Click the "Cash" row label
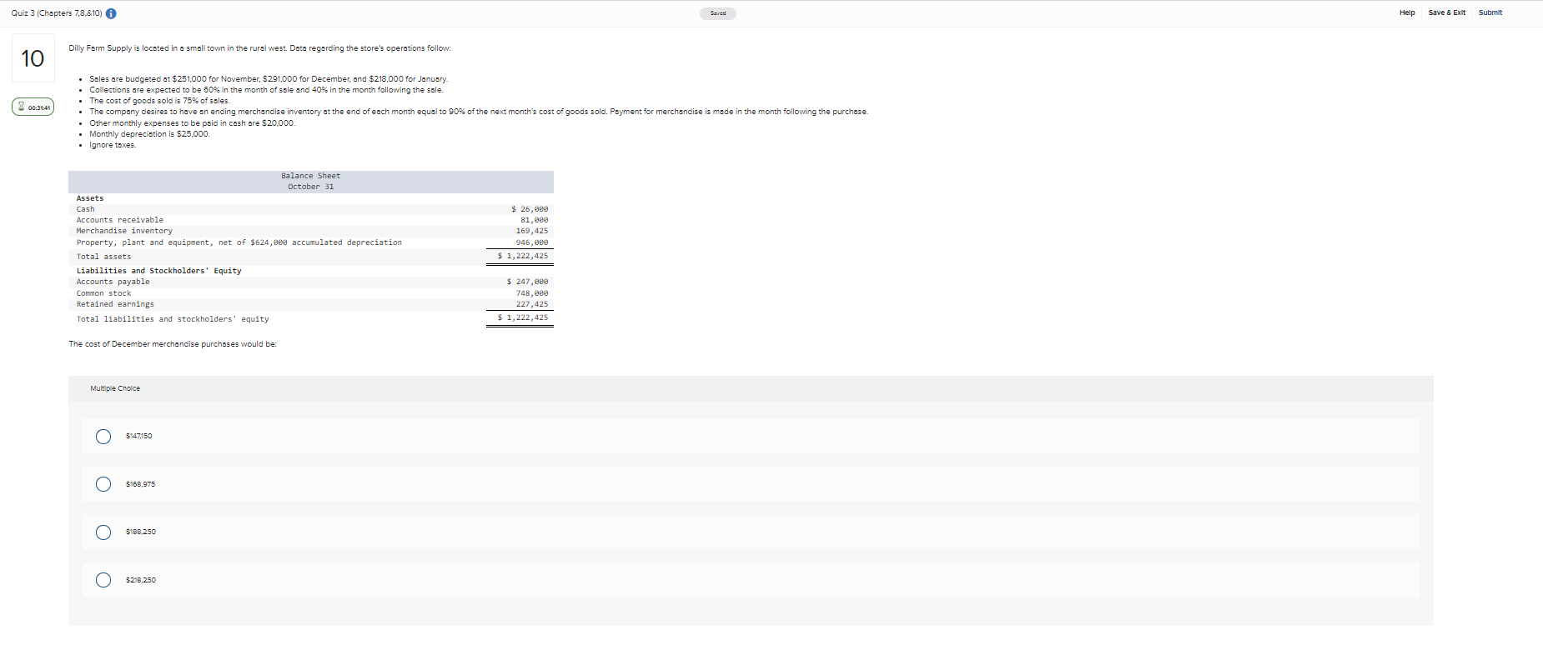1543x645 pixels. click(86, 209)
